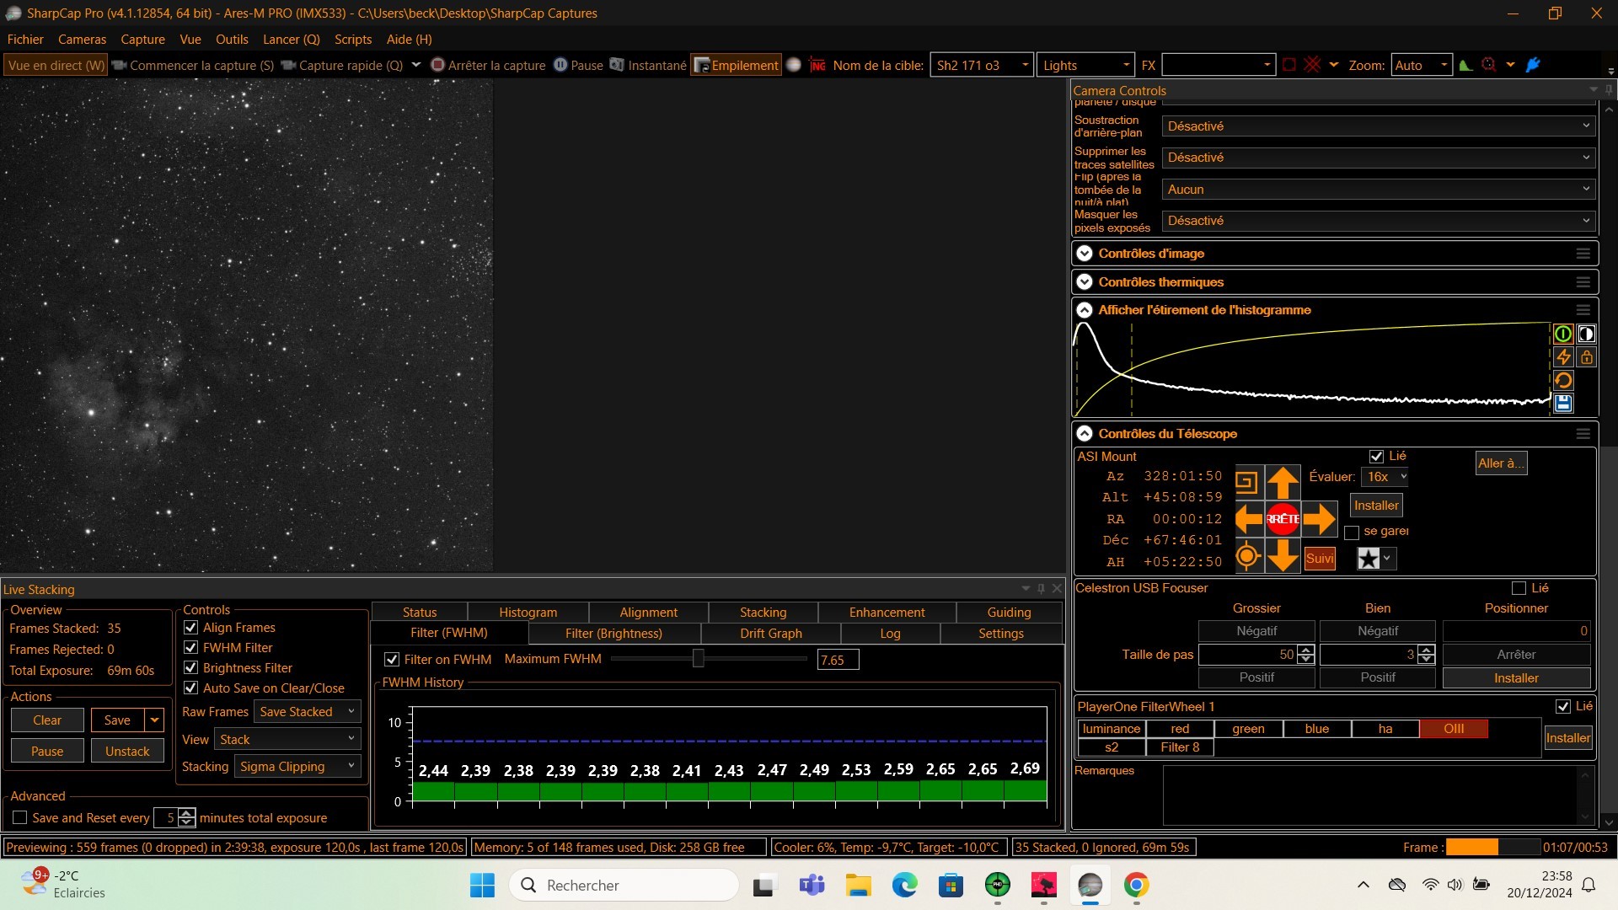This screenshot has height=910, width=1618.
Task: Take an Instantané snapshot
Action: 648,65
